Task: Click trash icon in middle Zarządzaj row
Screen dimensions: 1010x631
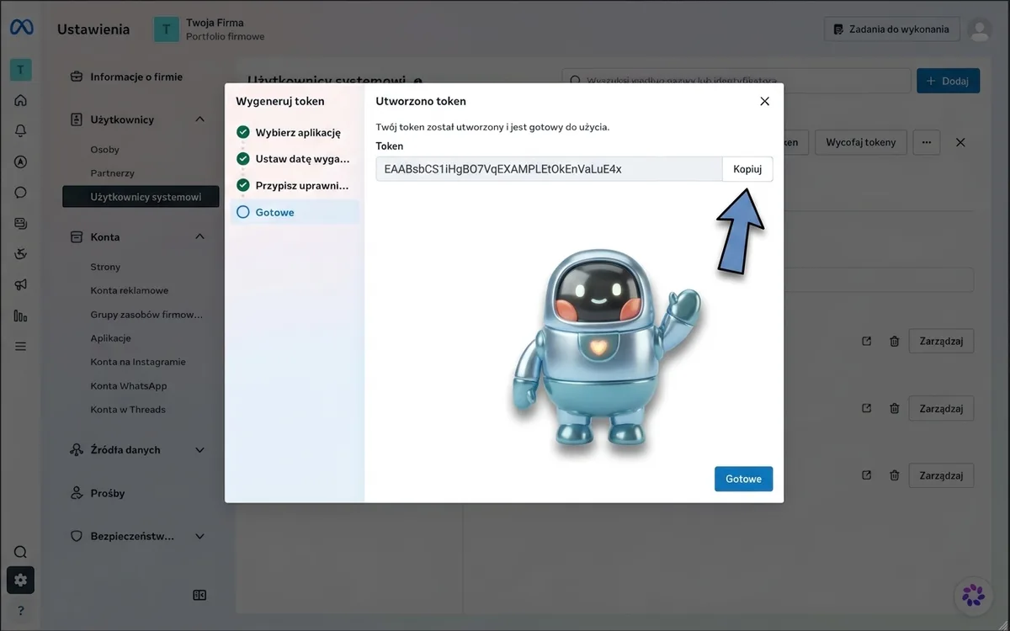Action: point(894,408)
